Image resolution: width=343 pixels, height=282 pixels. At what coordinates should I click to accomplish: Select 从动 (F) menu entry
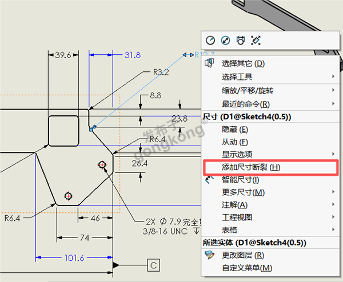[234, 142]
